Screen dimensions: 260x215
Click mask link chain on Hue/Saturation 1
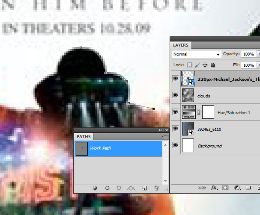[x=199, y=112]
